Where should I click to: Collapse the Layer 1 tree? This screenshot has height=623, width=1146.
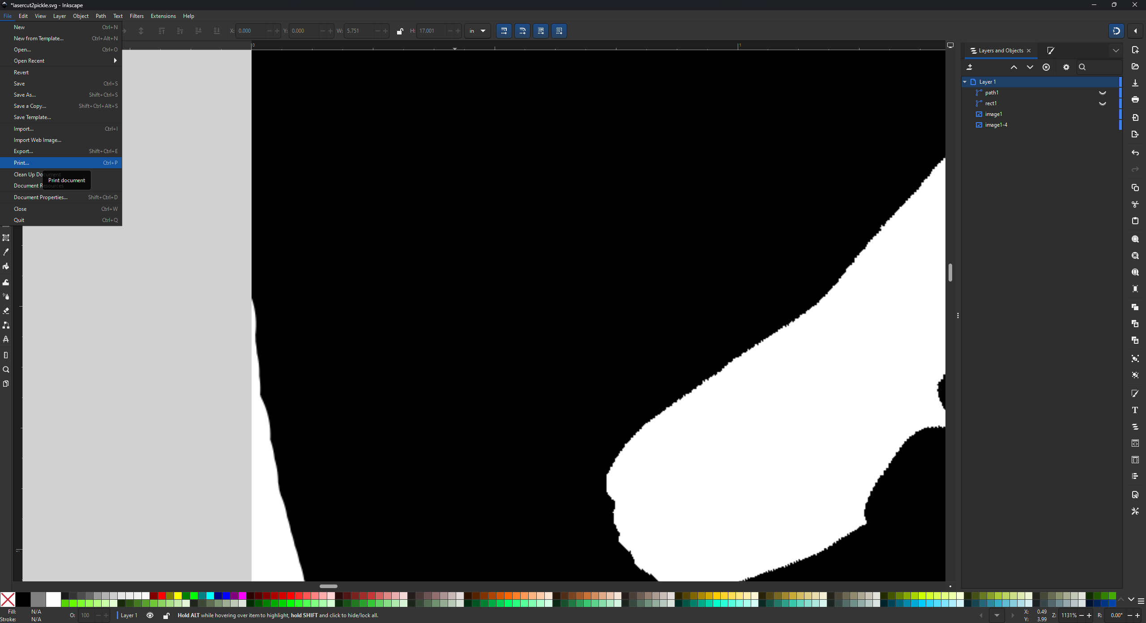click(x=965, y=82)
